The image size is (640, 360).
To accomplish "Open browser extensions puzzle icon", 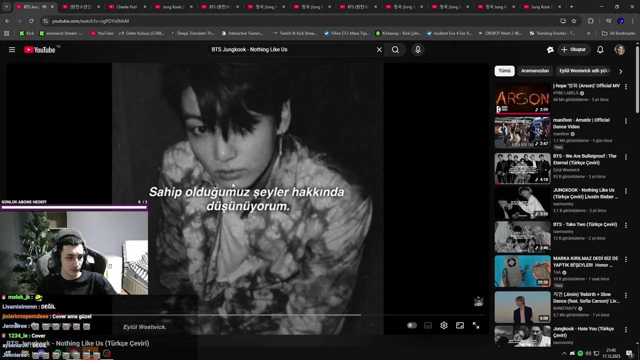I will click(x=591, y=21).
